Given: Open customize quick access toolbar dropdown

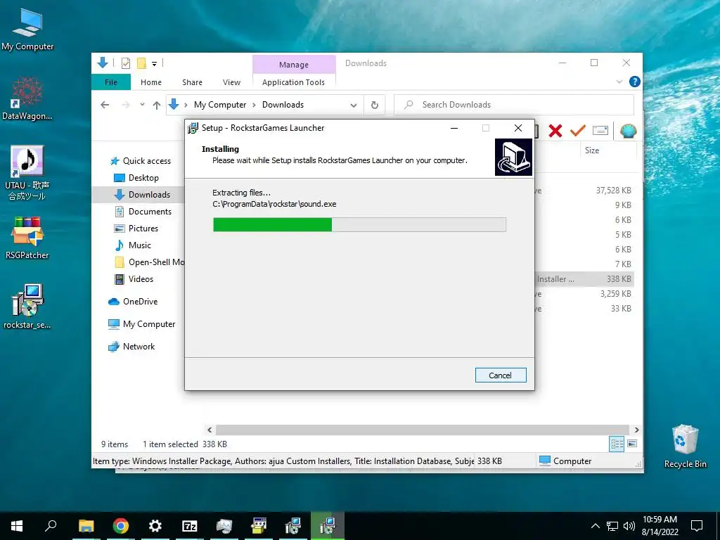Looking at the screenshot, I should pyautogui.click(x=154, y=64).
